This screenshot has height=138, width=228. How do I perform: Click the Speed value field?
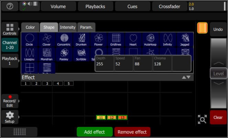tap(123, 63)
